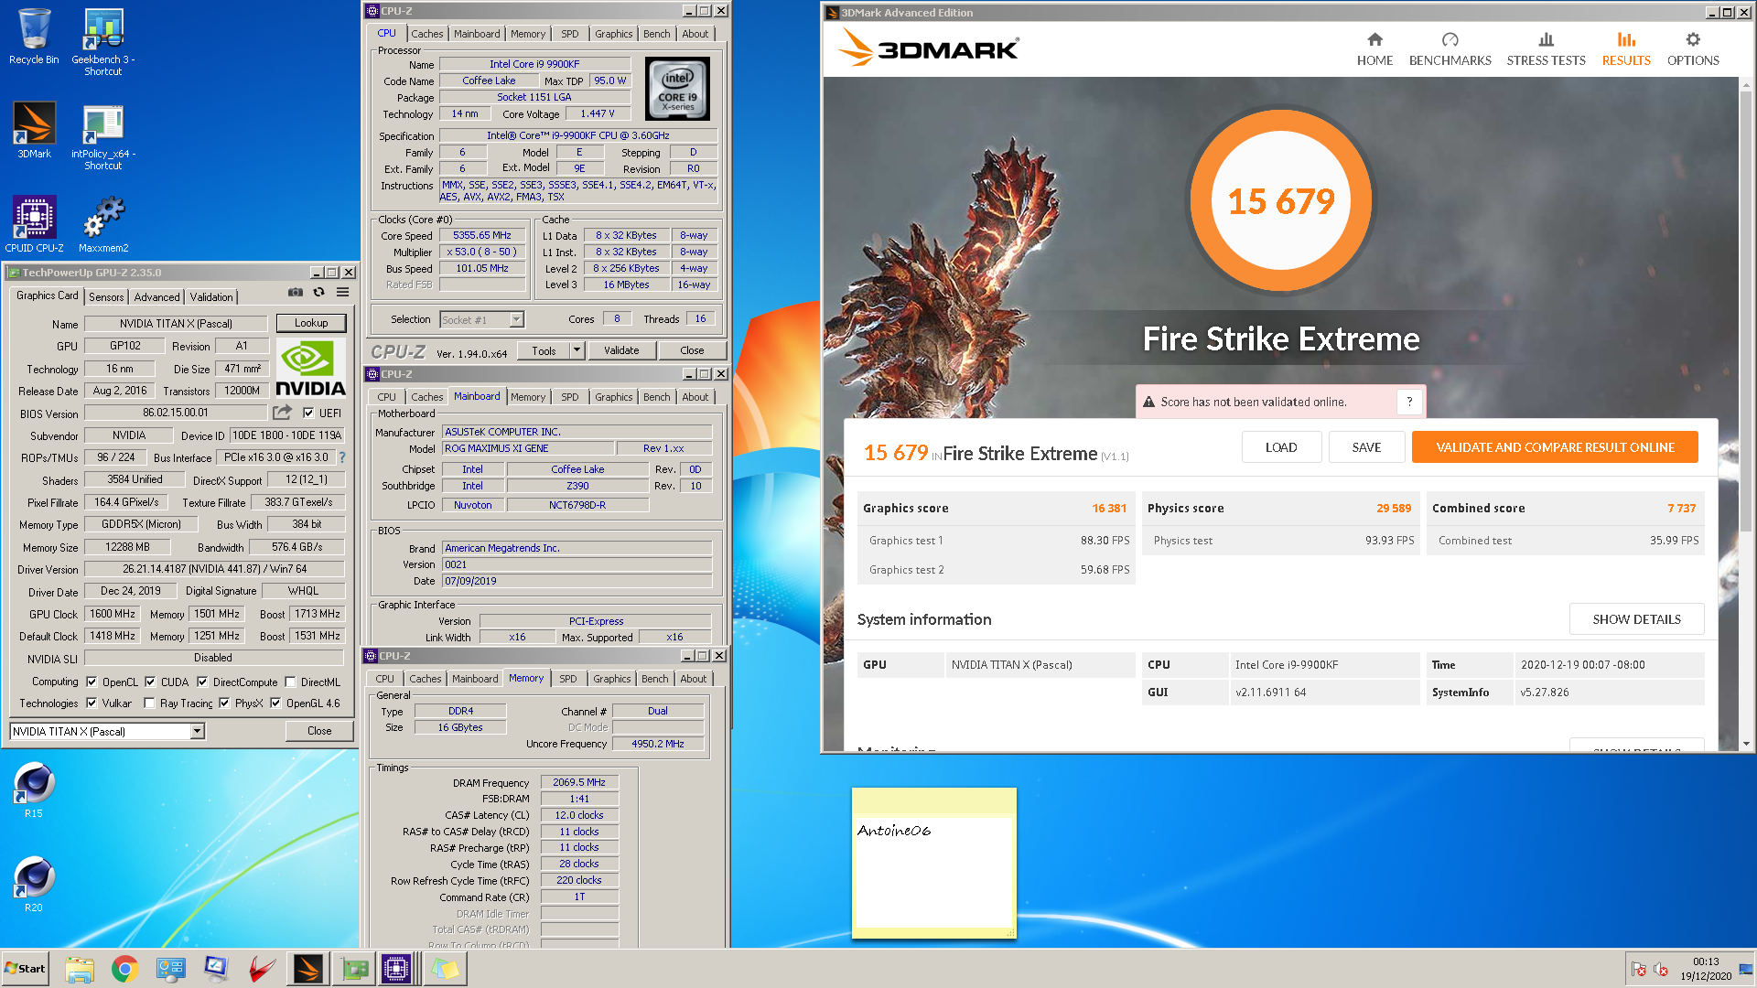The width and height of the screenshot is (1757, 988).
Task: Click the Start button
Action: 26,969
